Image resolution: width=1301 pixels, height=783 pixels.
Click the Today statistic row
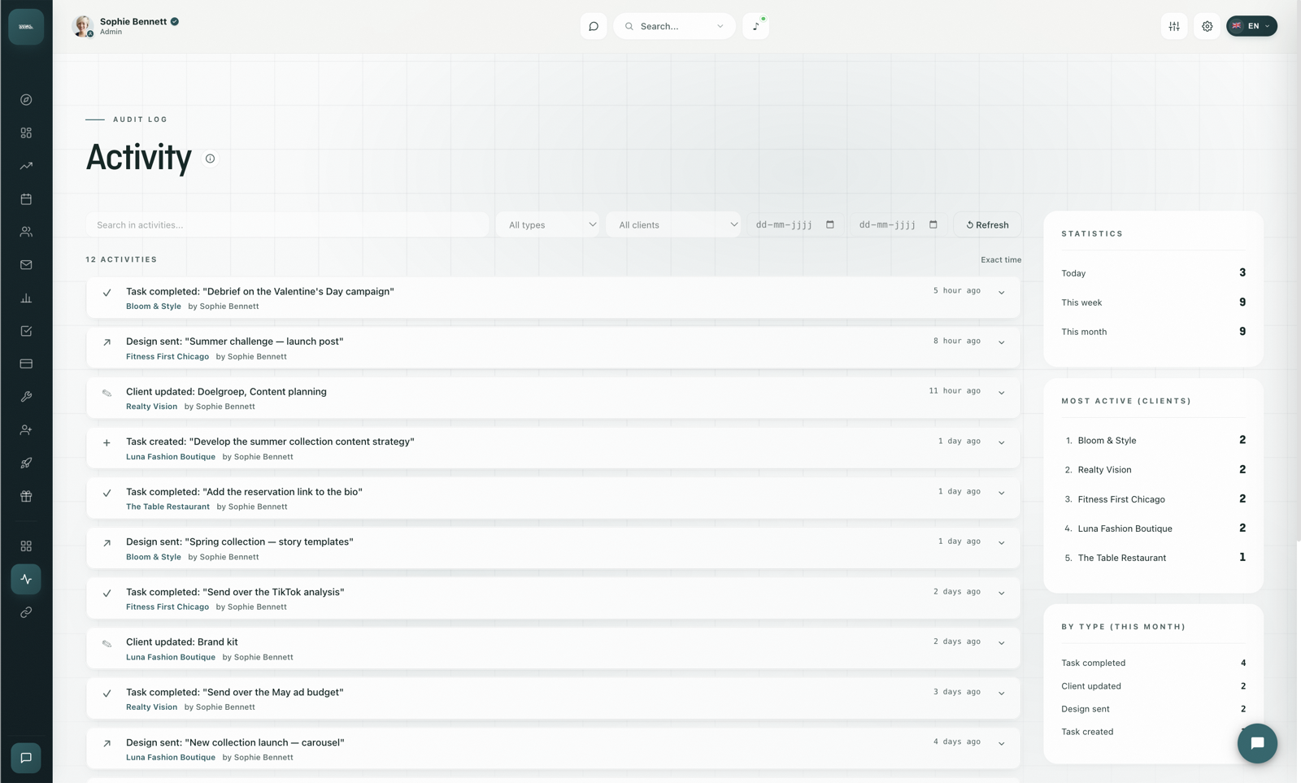[x=1153, y=272]
